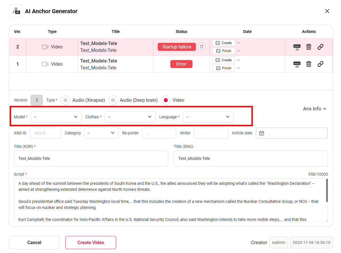The image size is (341, 253).
Task: Download news video for version 1
Action: (297, 64)
